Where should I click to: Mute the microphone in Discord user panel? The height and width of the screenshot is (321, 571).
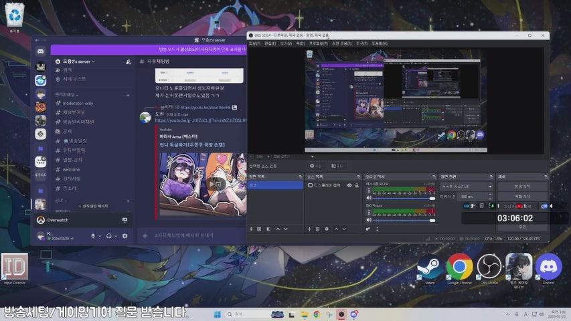(x=92, y=236)
